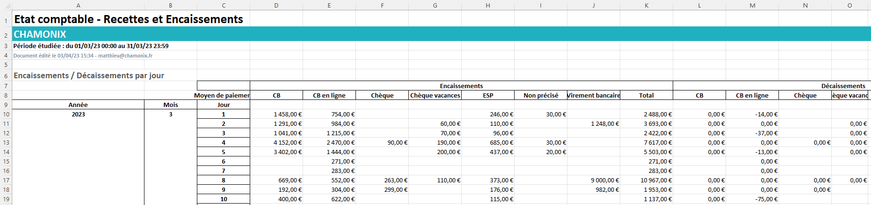Image resolution: width=871 pixels, height=205 pixels.
Task: Select the 'Document édité le 03/04/23' cell
Action: tap(83, 56)
